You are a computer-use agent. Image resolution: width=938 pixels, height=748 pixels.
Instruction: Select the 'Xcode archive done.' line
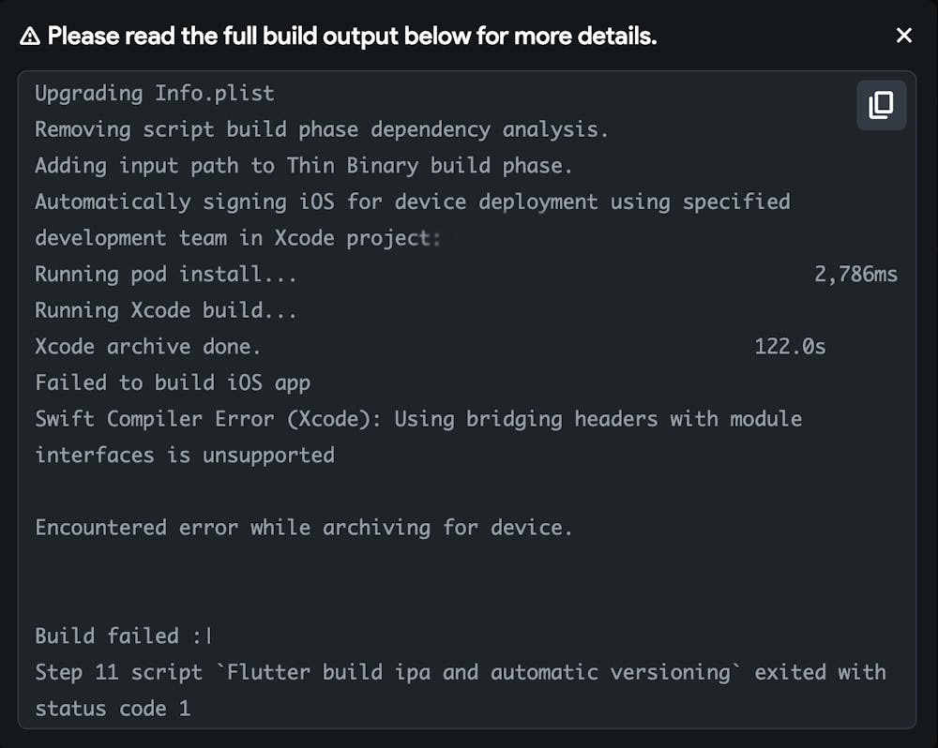148,347
